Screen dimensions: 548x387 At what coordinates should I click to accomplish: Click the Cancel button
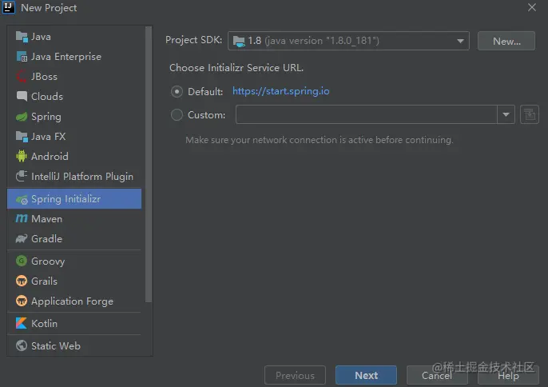pyautogui.click(x=437, y=375)
